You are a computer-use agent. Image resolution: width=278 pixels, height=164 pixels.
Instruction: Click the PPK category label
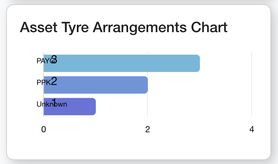point(43,83)
